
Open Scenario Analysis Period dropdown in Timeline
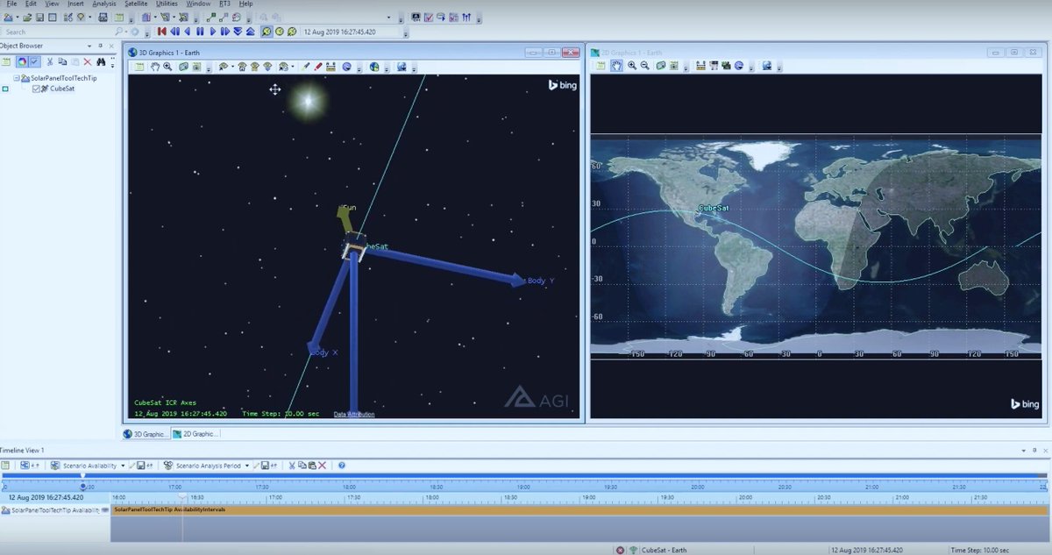247,466
